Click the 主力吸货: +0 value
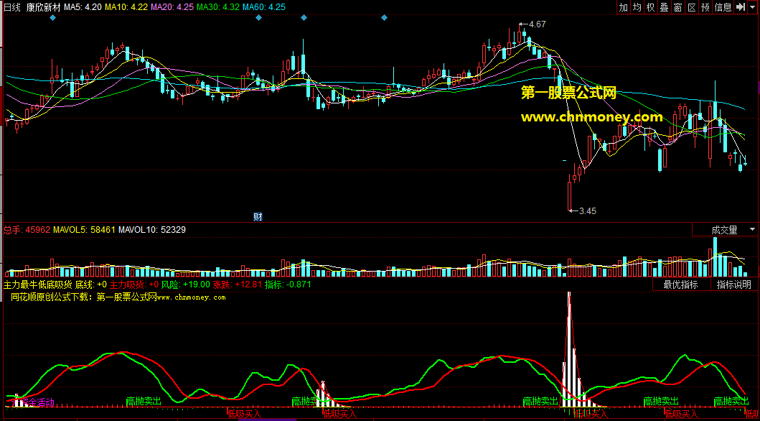760x421 pixels. click(134, 284)
